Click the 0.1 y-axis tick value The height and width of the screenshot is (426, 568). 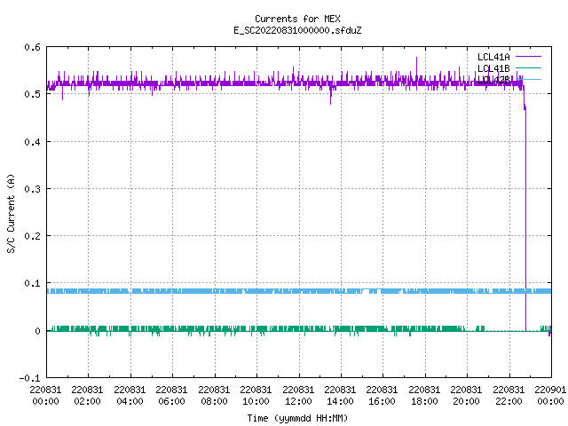tap(32, 283)
